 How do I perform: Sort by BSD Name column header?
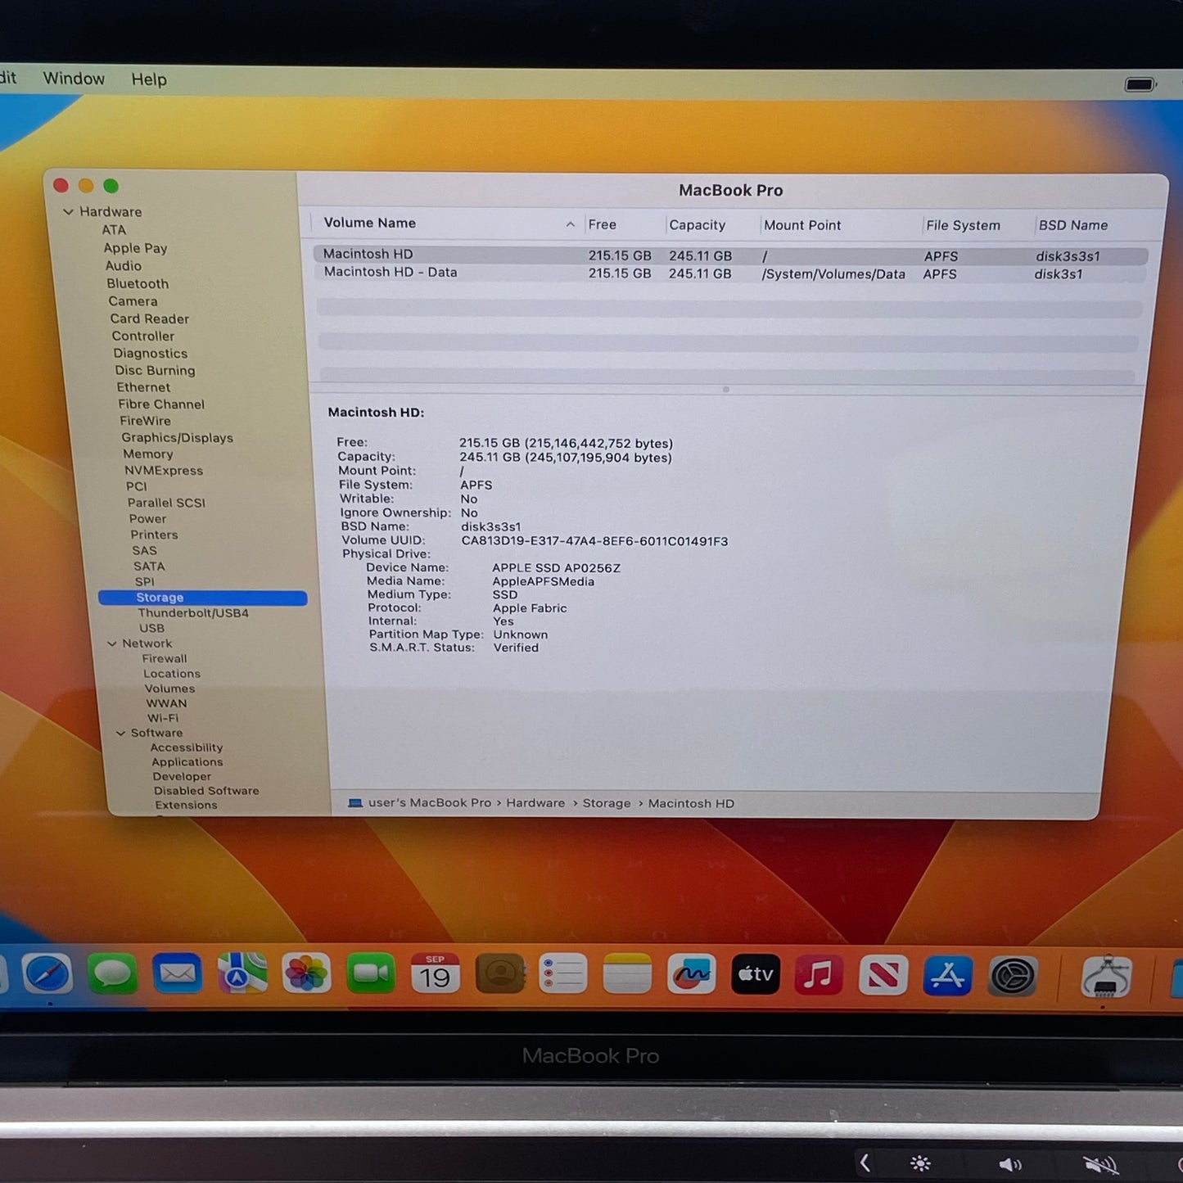click(x=1073, y=225)
